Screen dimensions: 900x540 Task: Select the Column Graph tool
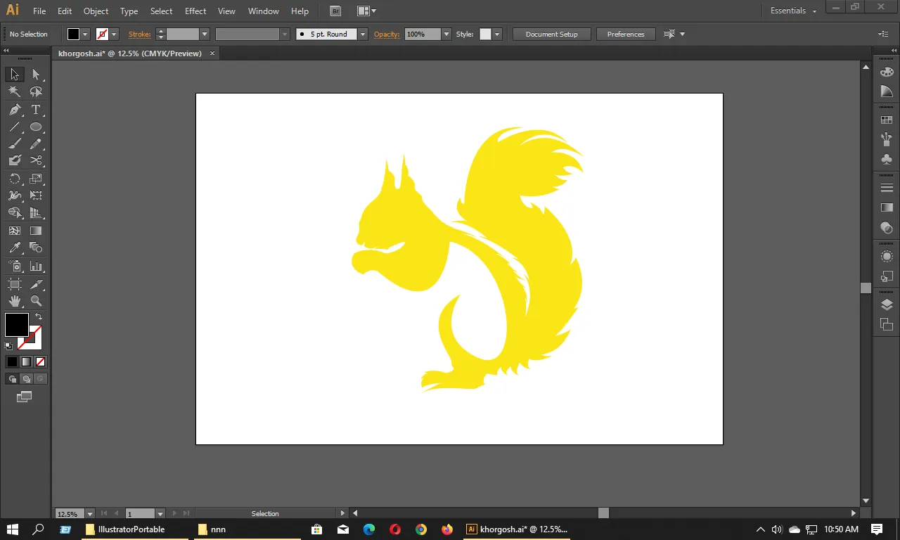[36, 266]
